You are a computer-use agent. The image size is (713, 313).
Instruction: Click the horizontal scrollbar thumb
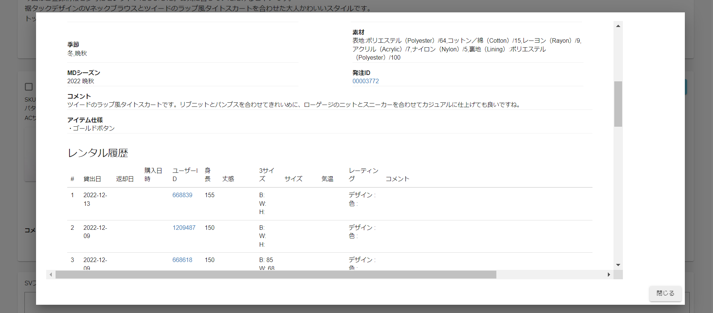tap(276, 275)
